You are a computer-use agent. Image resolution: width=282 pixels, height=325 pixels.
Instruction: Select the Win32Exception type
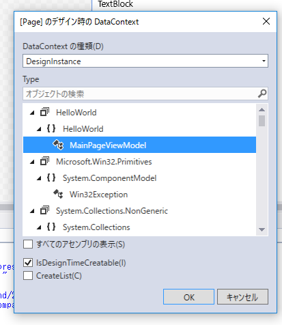[x=139, y=195]
